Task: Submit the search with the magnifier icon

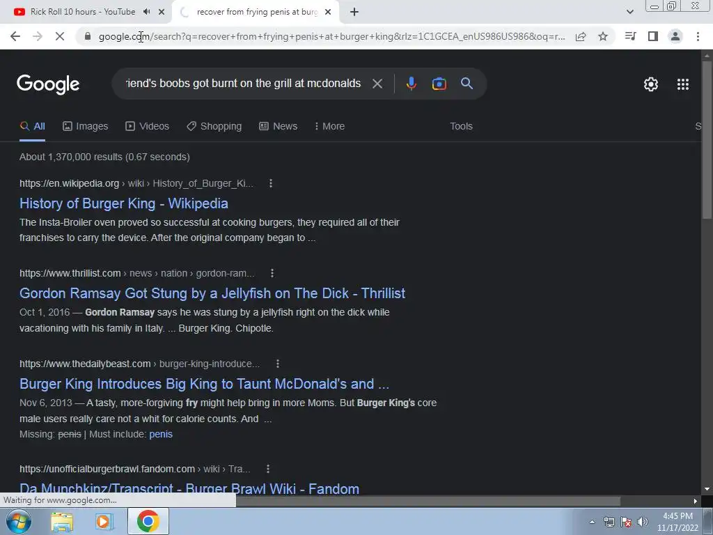Action: click(x=467, y=84)
